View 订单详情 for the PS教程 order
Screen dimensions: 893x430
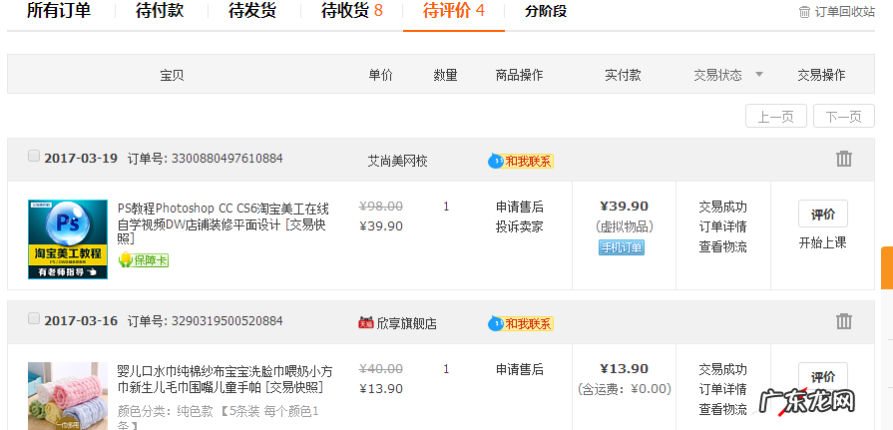click(722, 226)
